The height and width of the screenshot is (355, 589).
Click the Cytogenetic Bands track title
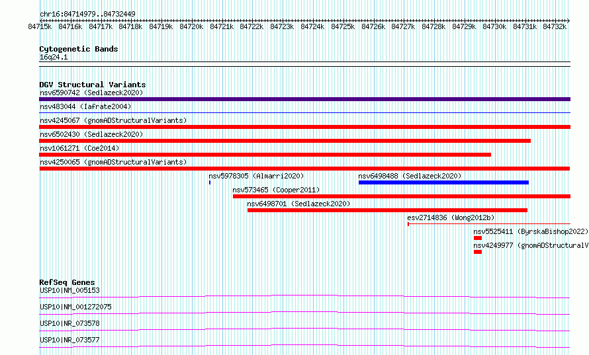point(79,49)
